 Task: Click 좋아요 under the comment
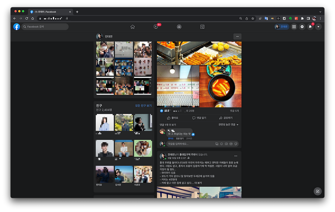click(171, 138)
